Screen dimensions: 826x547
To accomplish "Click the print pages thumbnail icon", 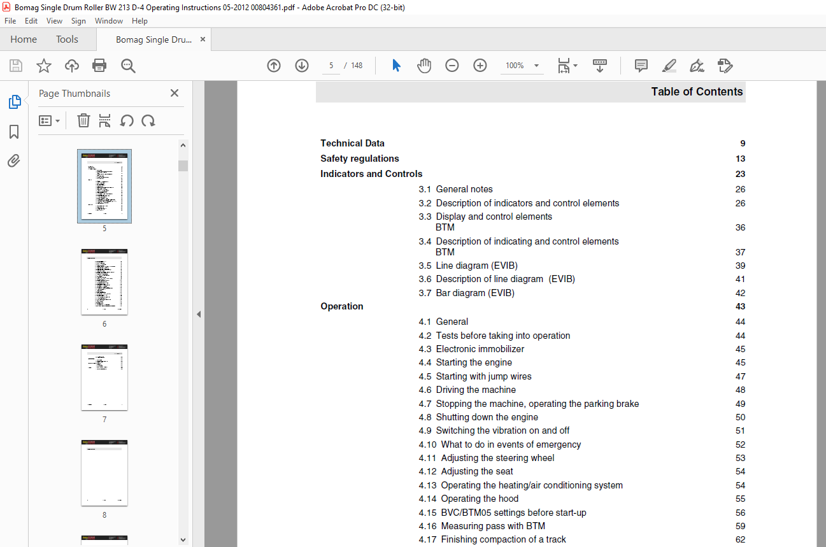I will 105,120.
